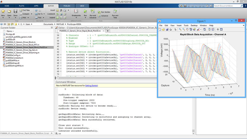The height and width of the screenshot is (139, 247).
Task: Click the Up One Level folder icon
Action: click(8, 24)
